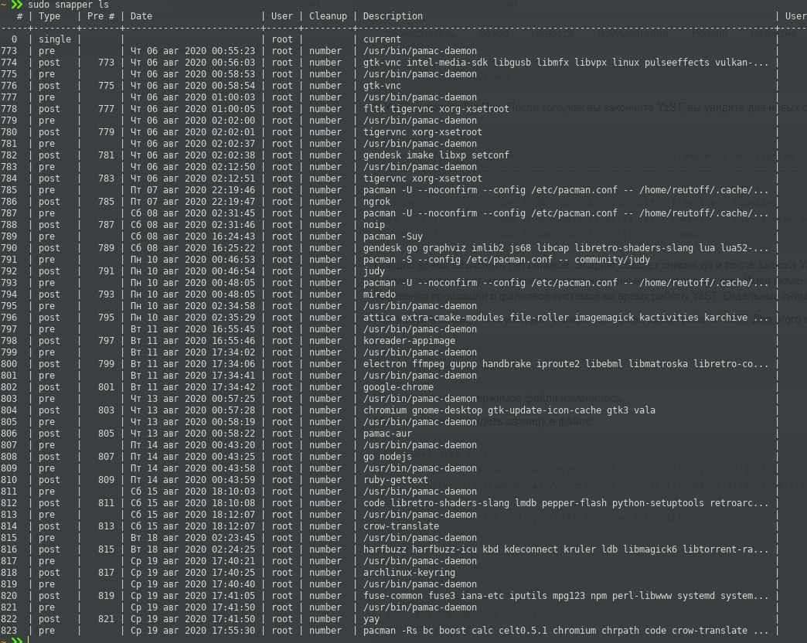Click pre number '821' in row 822
The width and height of the screenshot is (807, 643).
point(106,619)
